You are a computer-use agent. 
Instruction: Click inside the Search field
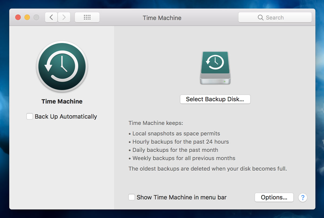(275, 17)
